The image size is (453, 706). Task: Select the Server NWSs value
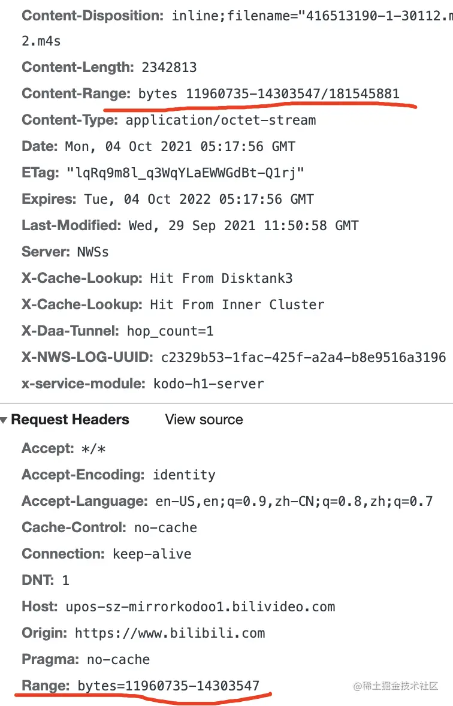(93, 252)
